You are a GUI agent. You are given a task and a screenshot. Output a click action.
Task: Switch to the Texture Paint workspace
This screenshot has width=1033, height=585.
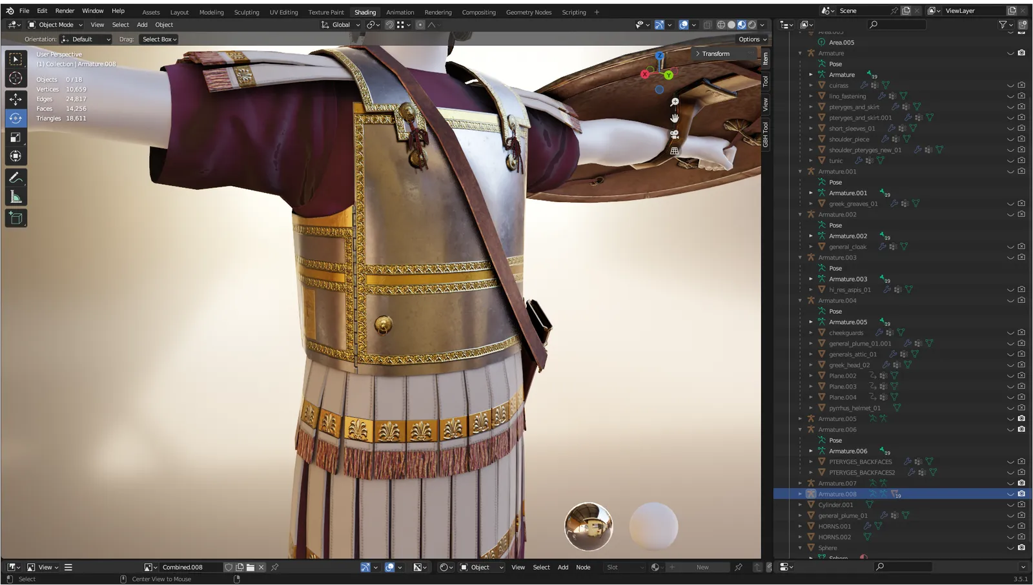(x=326, y=12)
